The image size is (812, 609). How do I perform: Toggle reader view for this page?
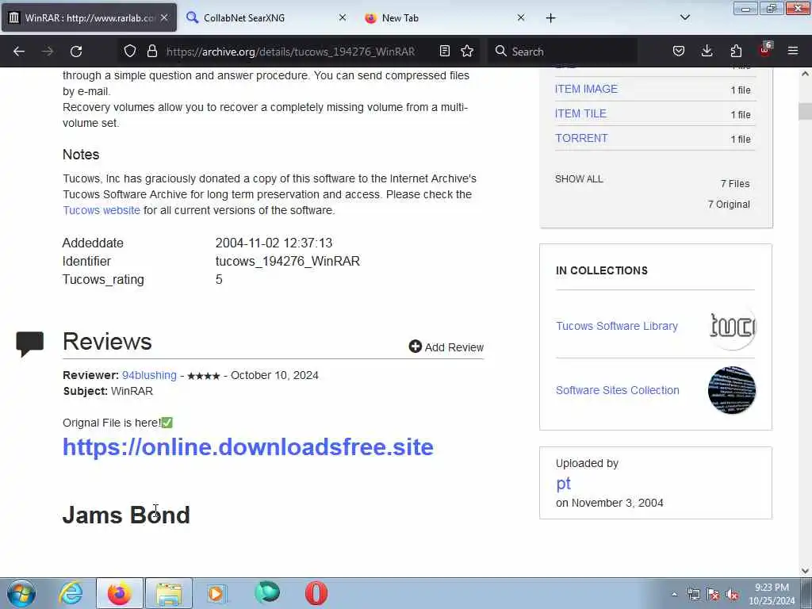[x=444, y=52]
